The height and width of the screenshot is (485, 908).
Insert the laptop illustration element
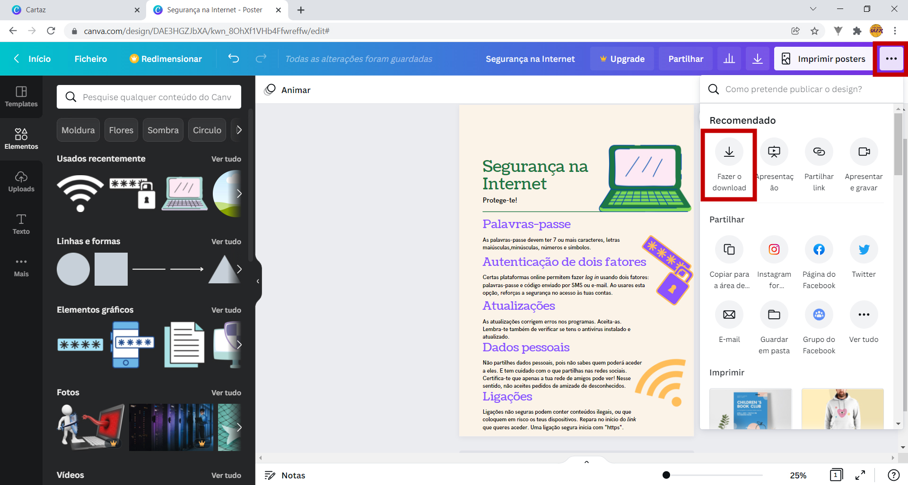click(x=184, y=193)
